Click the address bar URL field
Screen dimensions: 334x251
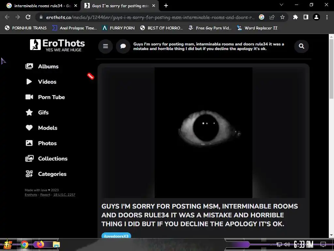(x=150, y=17)
